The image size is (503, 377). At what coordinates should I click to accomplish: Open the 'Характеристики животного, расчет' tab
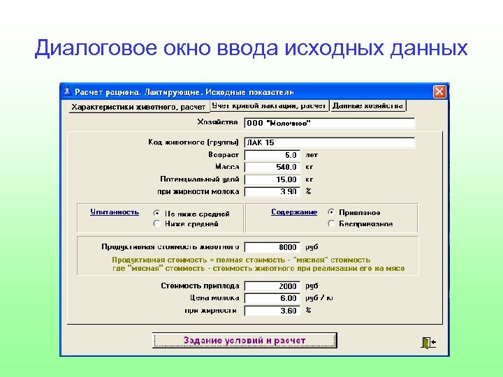pyautogui.click(x=138, y=107)
